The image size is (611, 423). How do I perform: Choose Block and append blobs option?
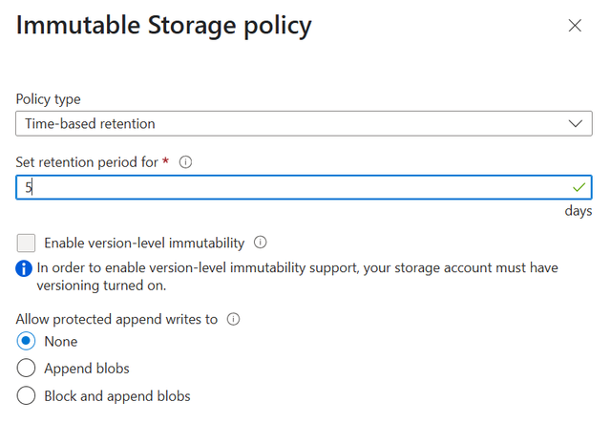[x=26, y=395]
